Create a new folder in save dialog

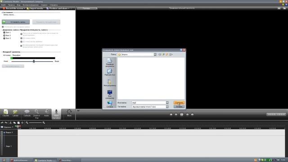pos(167,54)
